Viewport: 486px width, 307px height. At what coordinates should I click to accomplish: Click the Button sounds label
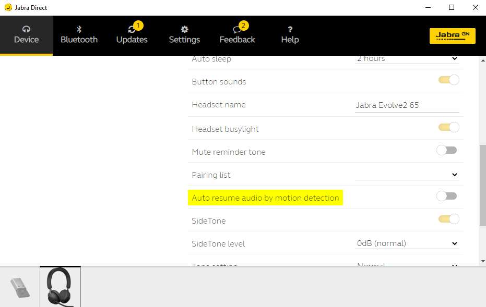pyautogui.click(x=219, y=82)
